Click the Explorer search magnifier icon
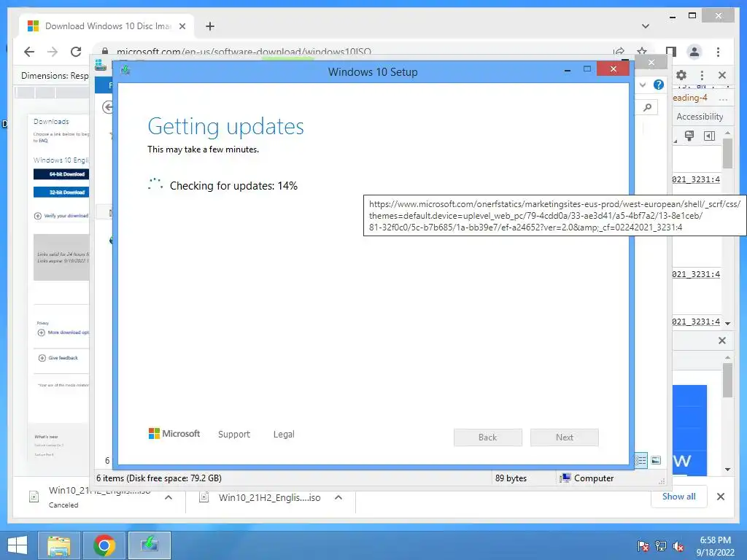 point(647,108)
